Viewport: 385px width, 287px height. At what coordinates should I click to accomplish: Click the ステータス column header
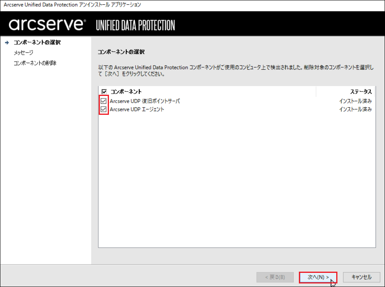[x=361, y=92]
